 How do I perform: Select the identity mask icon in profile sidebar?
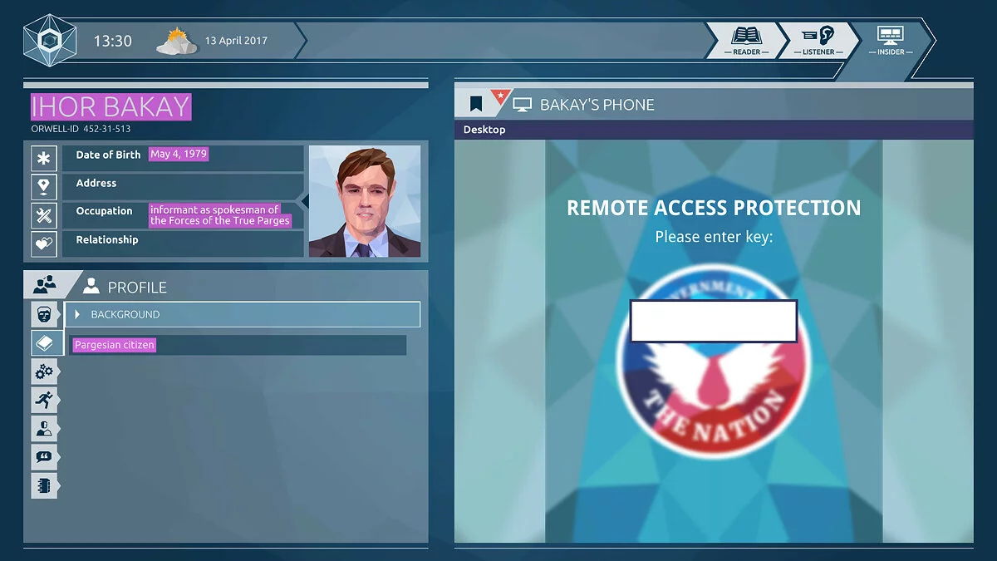(x=45, y=314)
